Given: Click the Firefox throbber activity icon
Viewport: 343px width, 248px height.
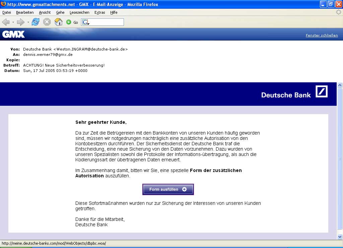Looking at the screenshot, I should (338, 12).
